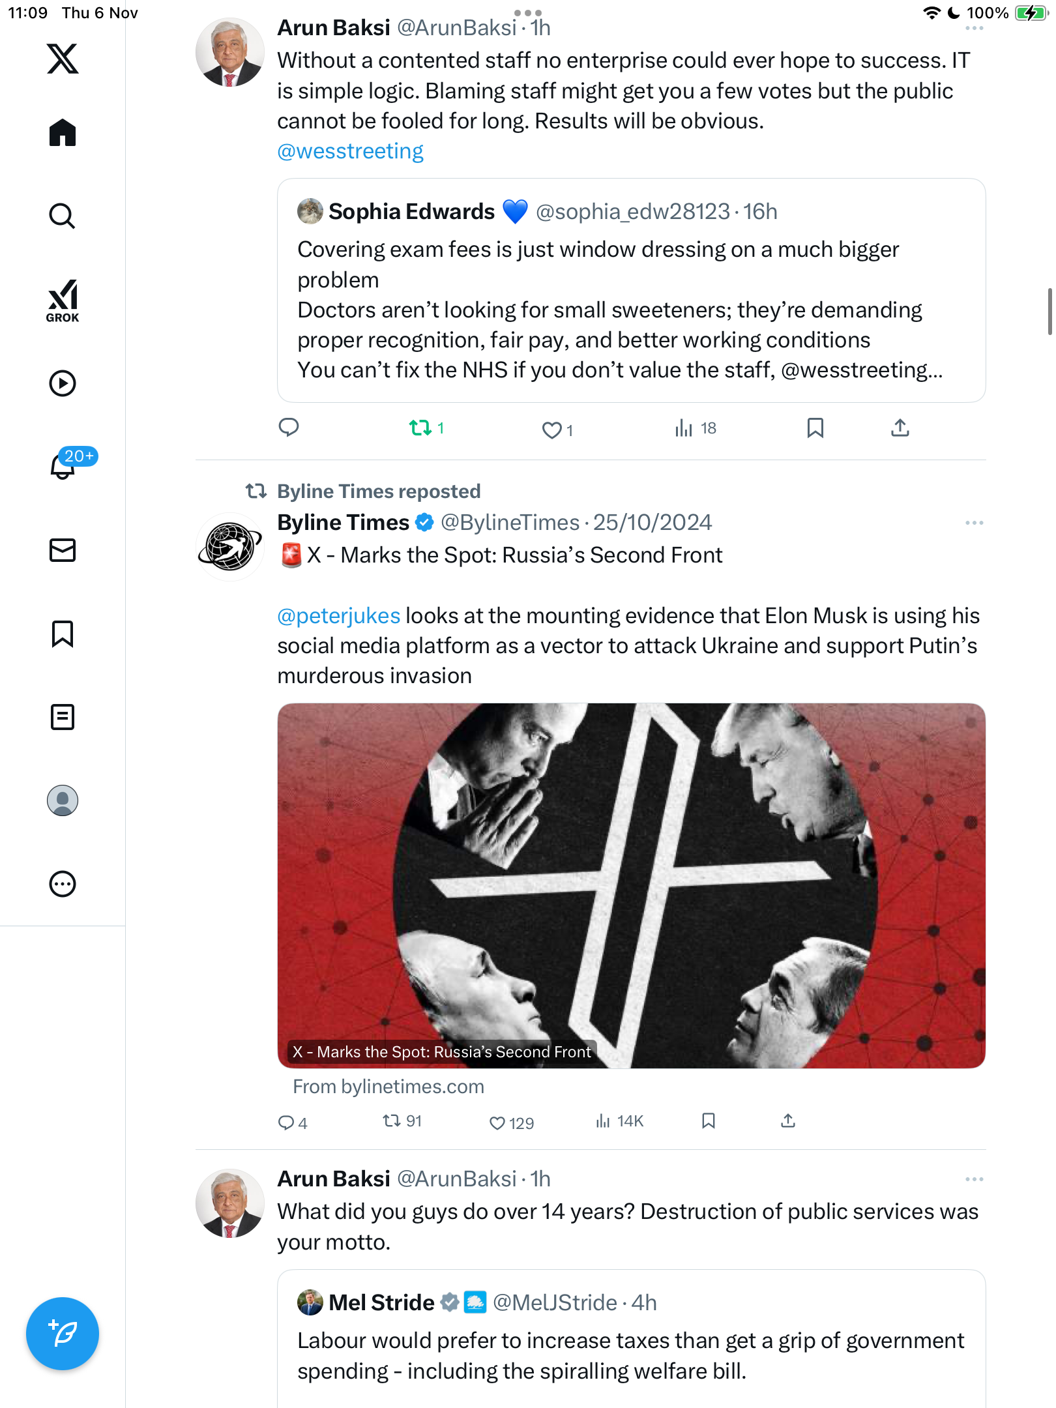Bookmark the Byline Times post

709,1121
